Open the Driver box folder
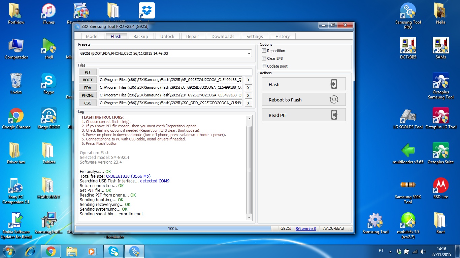The height and width of the screenshot is (258, 460). pos(16,154)
